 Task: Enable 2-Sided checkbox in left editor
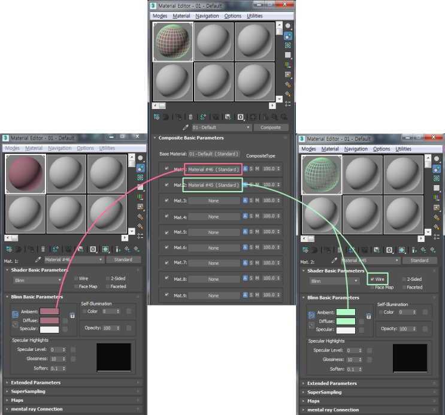point(108,278)
